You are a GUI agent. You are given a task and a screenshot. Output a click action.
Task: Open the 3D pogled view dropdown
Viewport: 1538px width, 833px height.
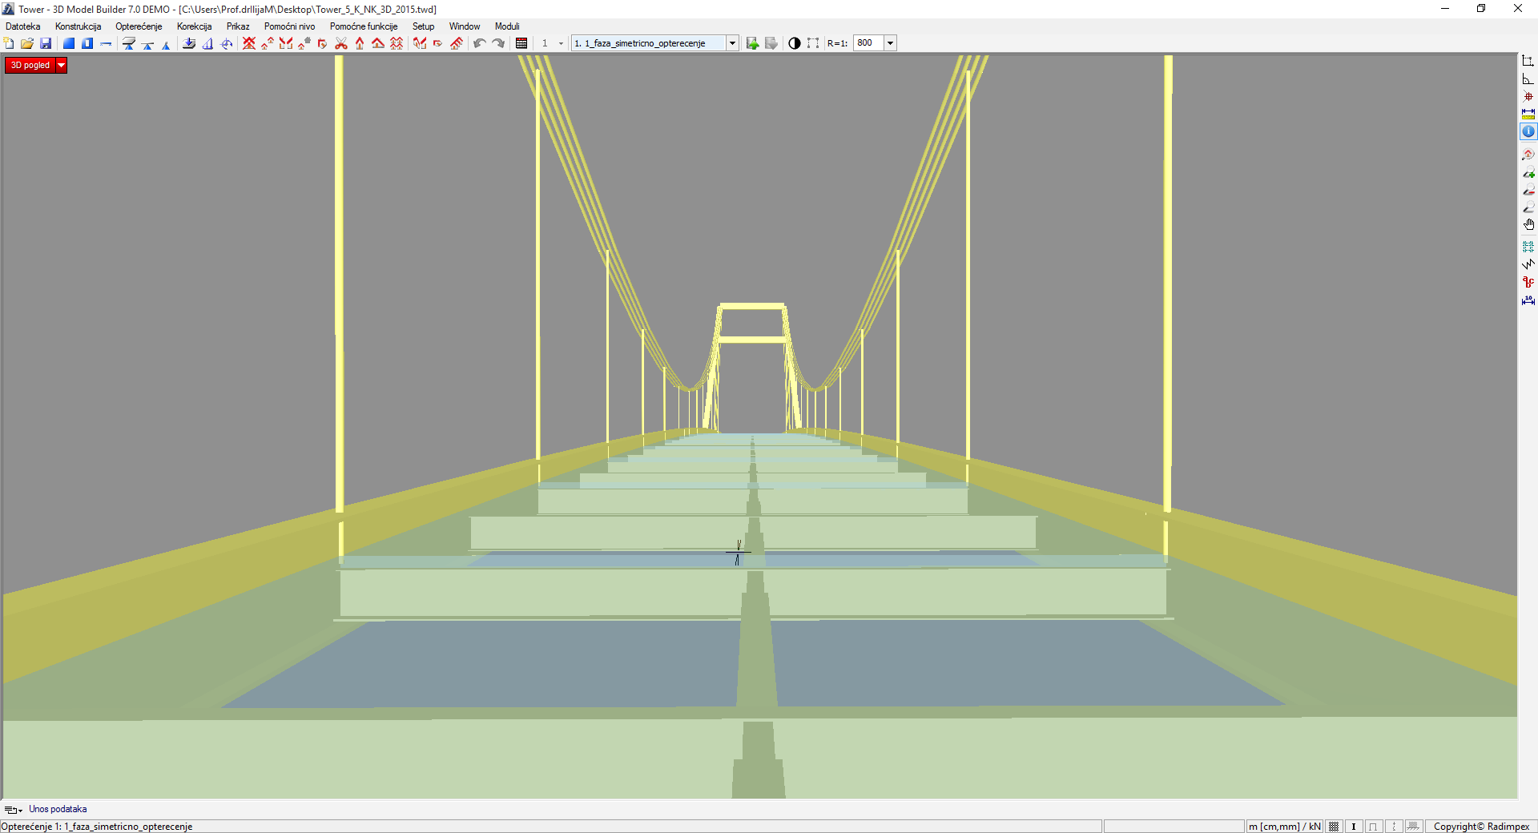[61, 66]
